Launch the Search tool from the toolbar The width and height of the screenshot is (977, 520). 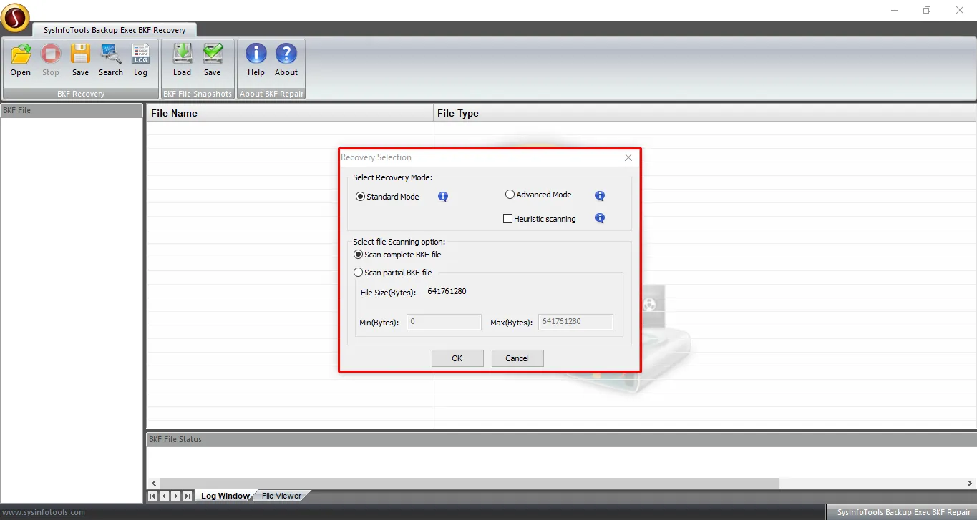111,59
